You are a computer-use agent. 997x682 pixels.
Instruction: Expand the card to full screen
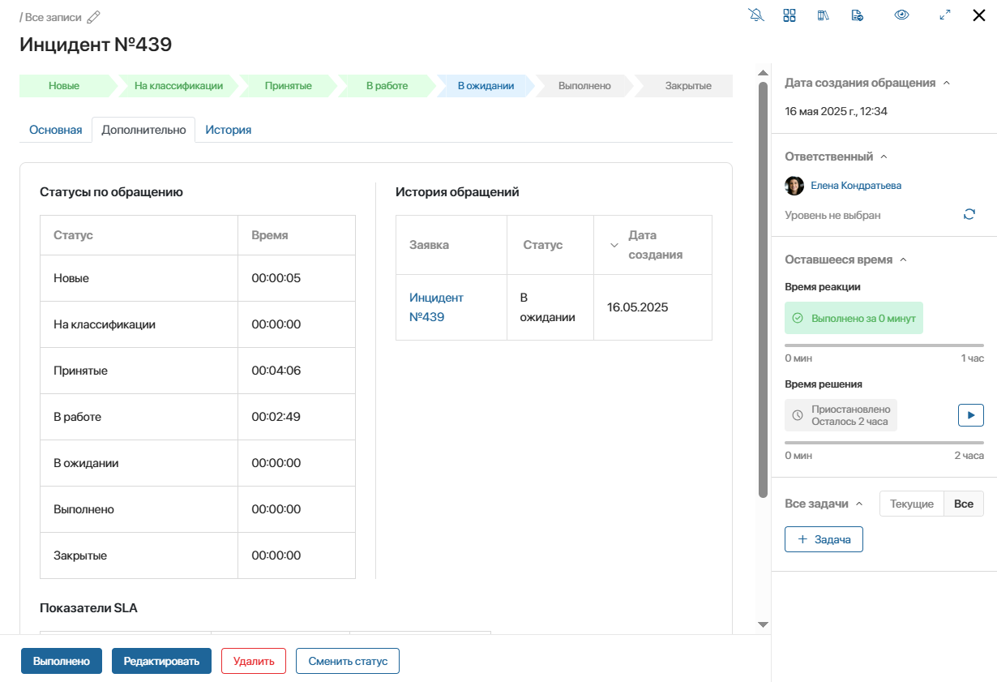[944, 15]
